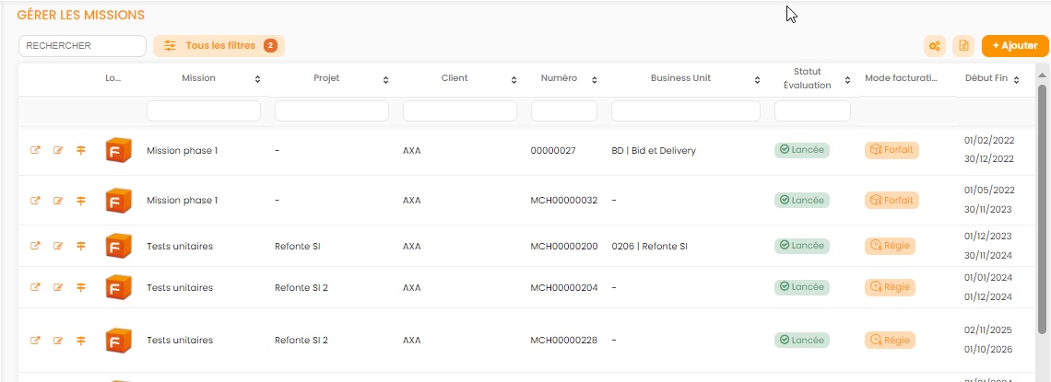1051x382 pixels.
Task: Open mission MCH00000204 in new window icon
Action: [x=36, y=287]
